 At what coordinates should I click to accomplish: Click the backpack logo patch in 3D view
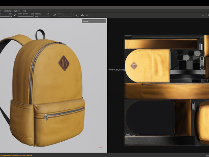64,63
